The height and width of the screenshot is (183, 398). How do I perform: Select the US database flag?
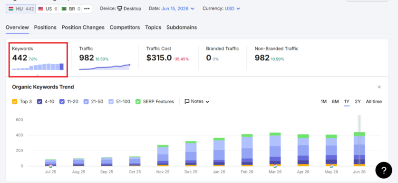click(40, 9)
